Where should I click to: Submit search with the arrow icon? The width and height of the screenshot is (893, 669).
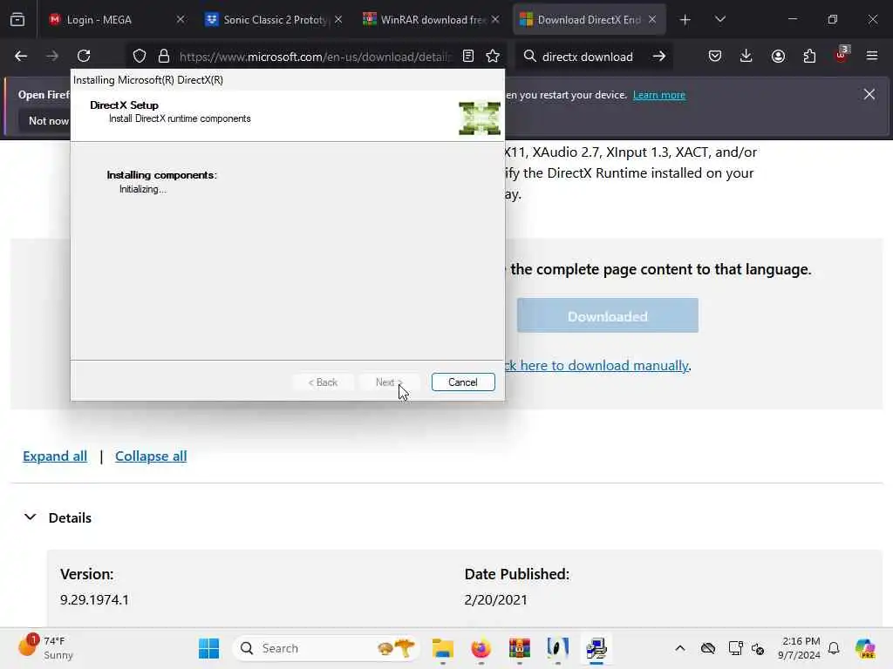click(x=659, y=57)
